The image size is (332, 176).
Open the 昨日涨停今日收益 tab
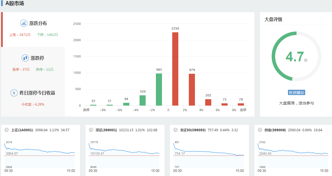pyautogui.click(x=37, y=93)
